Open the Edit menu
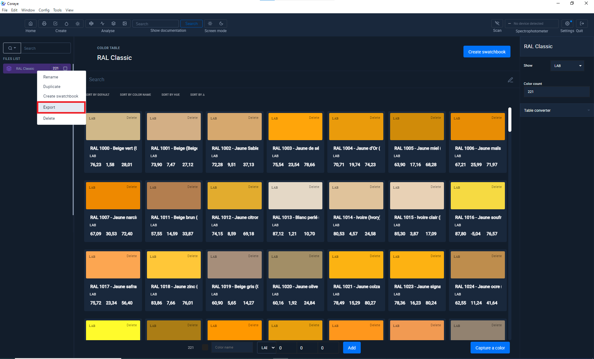The image size is (594, 359). tap(14, 10)
